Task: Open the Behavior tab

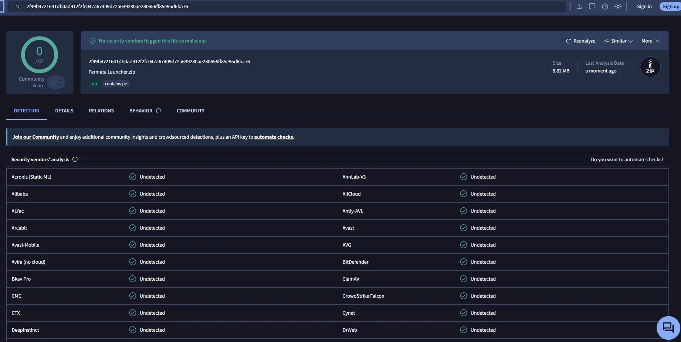Action: click(x=145, y=111)
